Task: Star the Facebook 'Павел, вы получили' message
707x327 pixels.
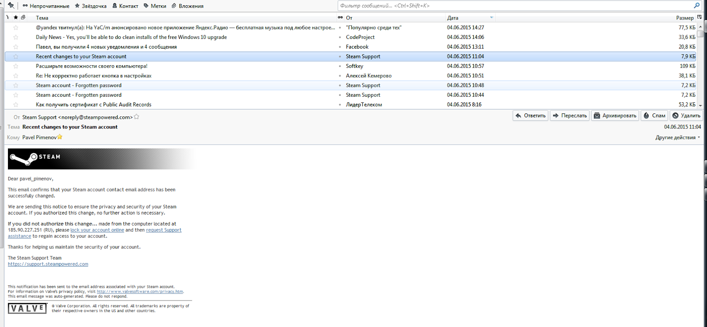Action: pos(16,47)
